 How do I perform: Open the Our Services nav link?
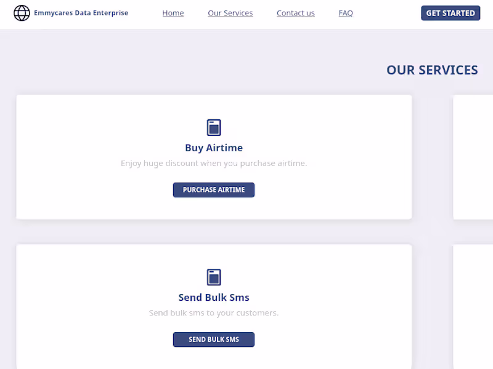tap(230, 13)
